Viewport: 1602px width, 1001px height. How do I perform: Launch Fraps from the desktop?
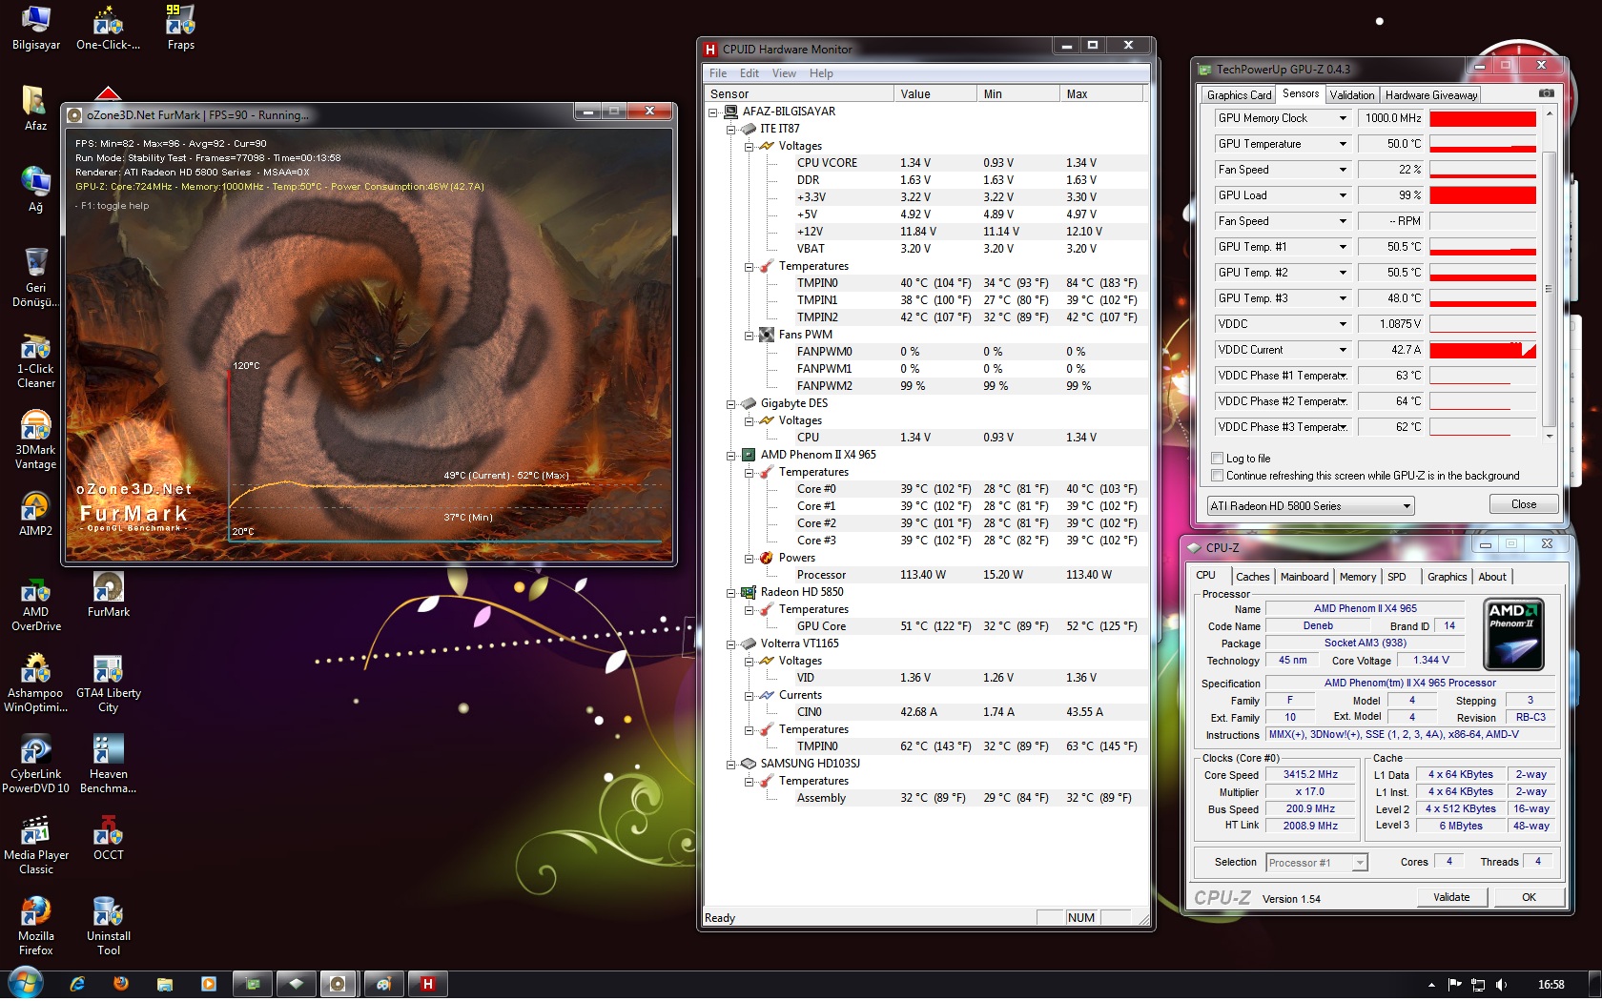click(x=180, y=27)
